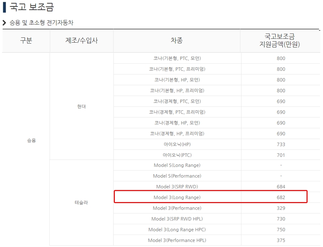This screenshot has height=247, width=323.
Task: Click the 제조/수입사 column header
Action: [x=82, y=40]
